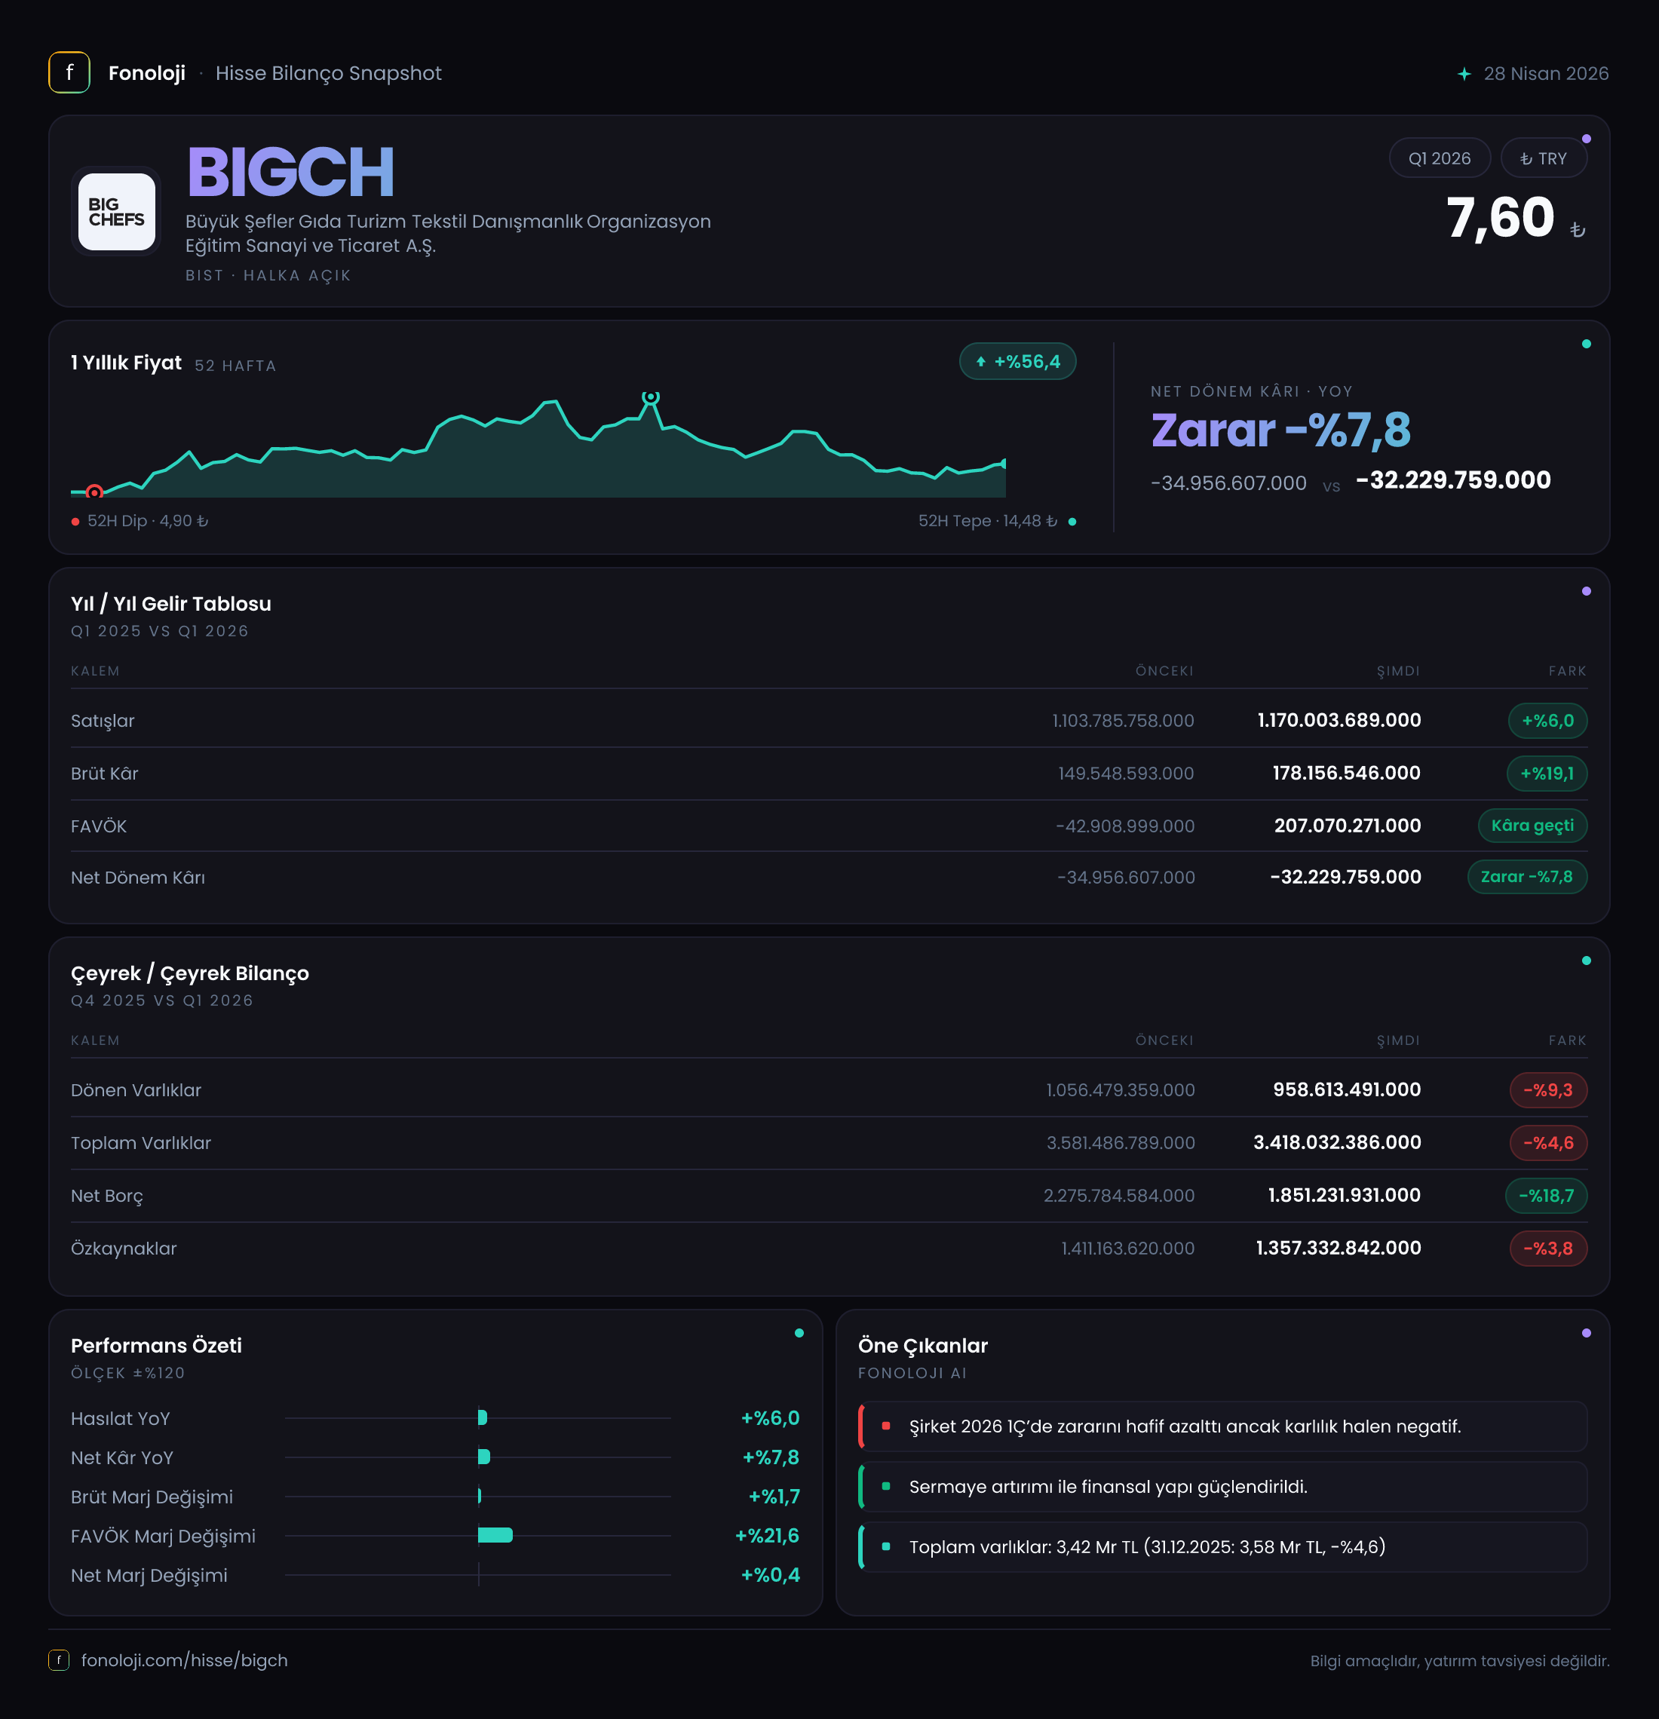The image size is (1659, 1719).
Task: Click the BIGCH ticker heading
Action: [x=290, y=172]
